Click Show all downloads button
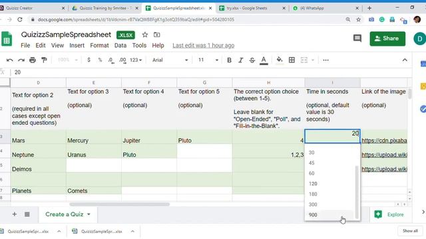 (410, 231)
